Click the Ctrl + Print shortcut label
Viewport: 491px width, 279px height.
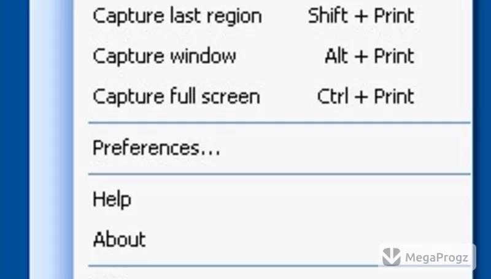coord(366,96)
